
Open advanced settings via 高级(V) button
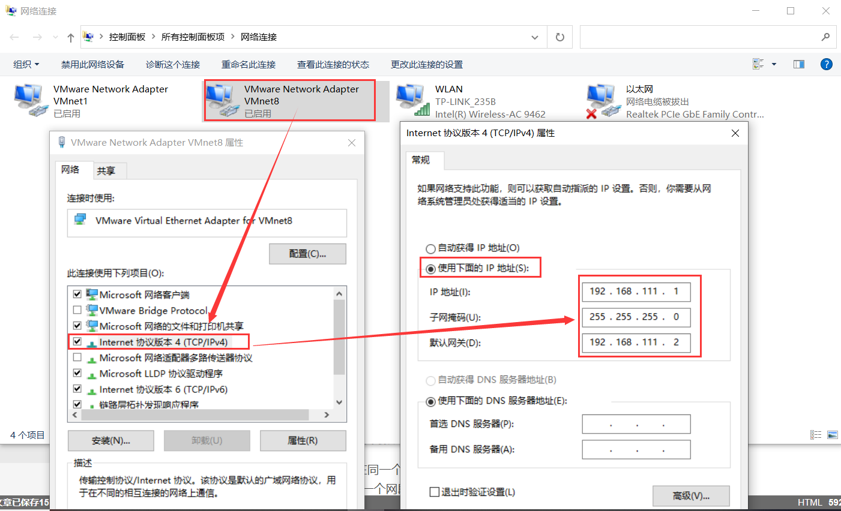[691, 496]
